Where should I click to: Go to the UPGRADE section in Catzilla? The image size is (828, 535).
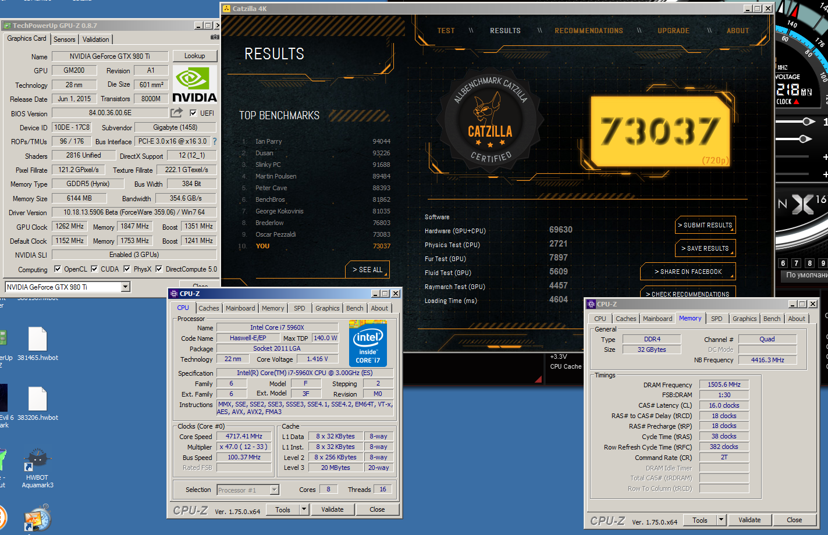[x=674, y=31]
